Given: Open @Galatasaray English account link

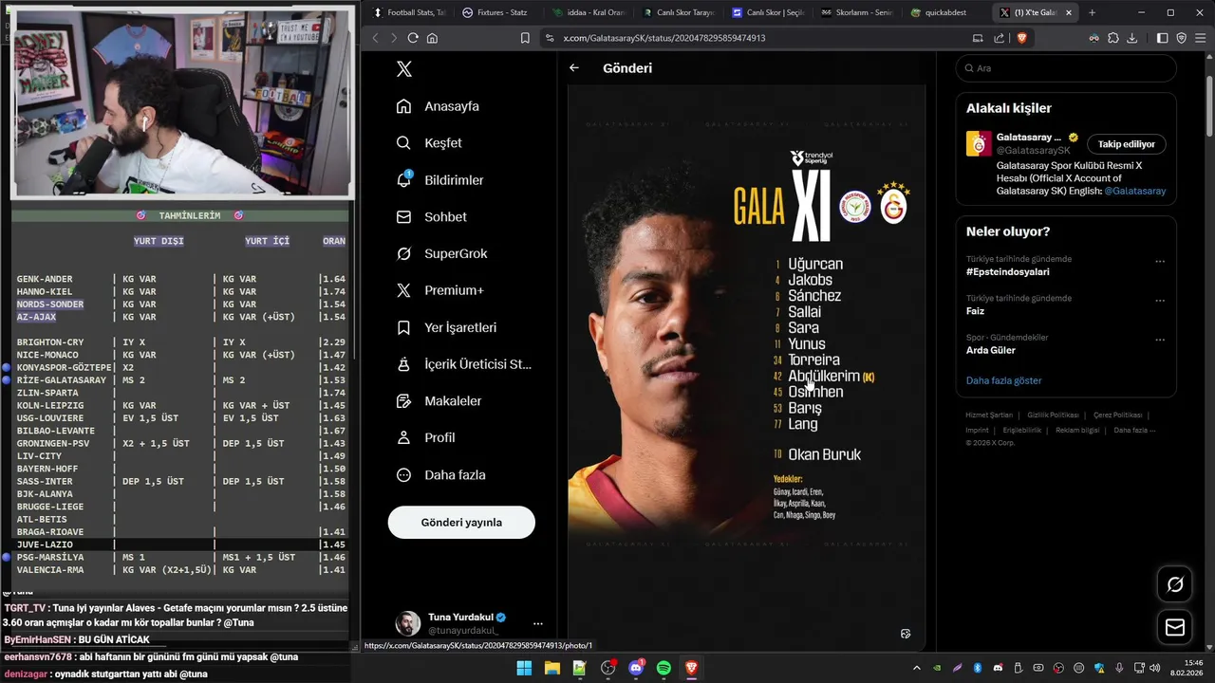Looking at the screenshot, I should click(x=1135, y=191).
